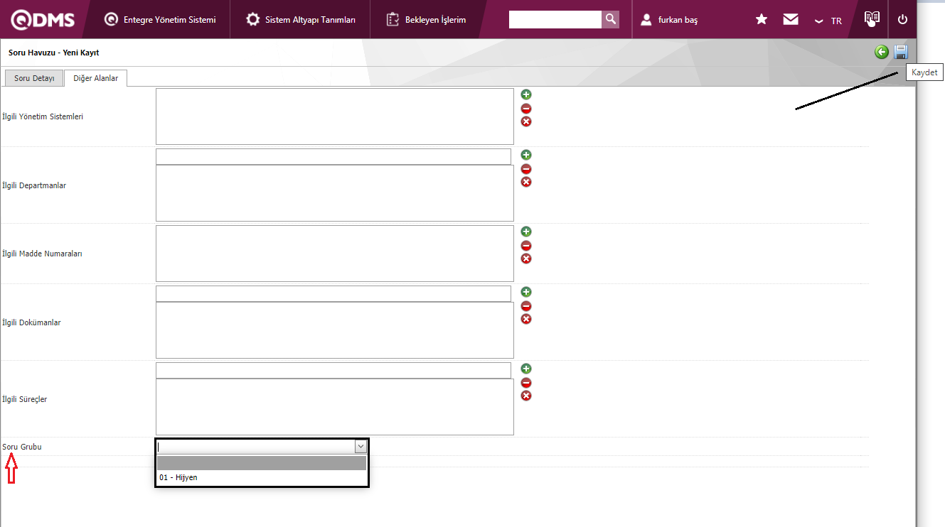Open the Entegre Yönetim Sistemi menu
Viewport: 945px width, 527px height.
point(160,20)
